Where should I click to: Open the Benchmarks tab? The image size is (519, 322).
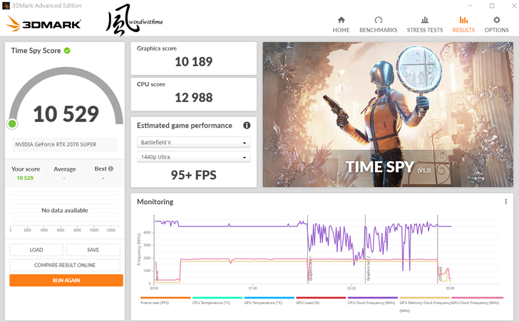click(x=378, y=25)
